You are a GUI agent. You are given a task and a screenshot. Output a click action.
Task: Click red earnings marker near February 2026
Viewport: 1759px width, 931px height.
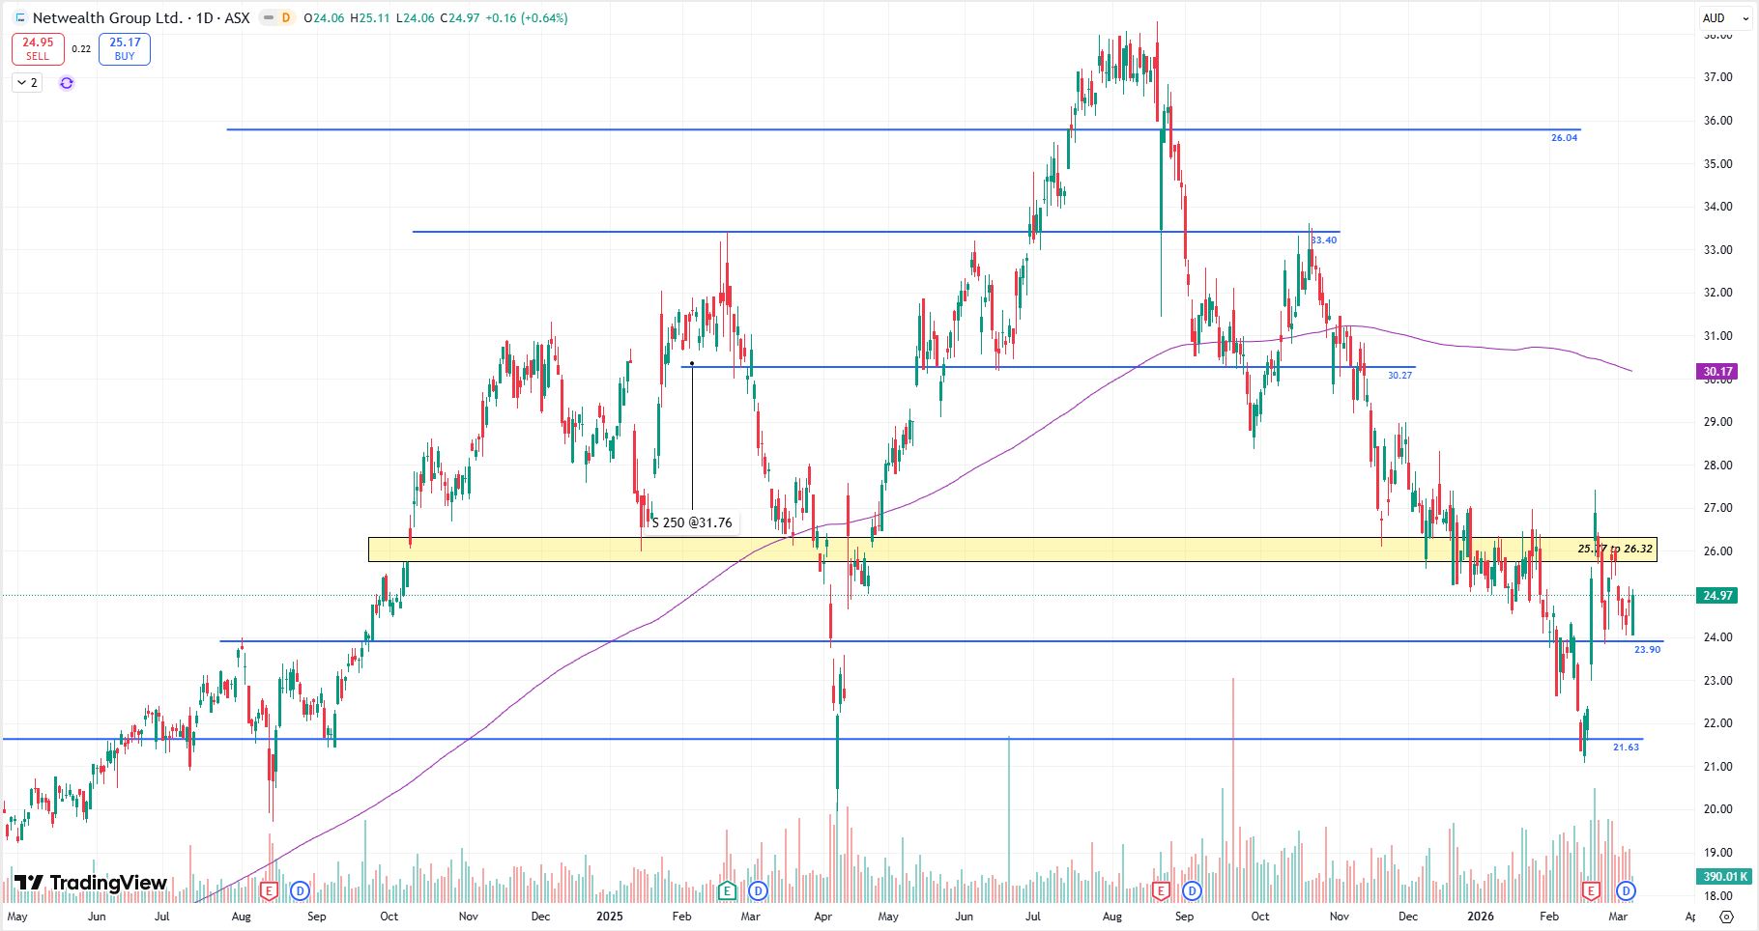[x=1591, y=890]
